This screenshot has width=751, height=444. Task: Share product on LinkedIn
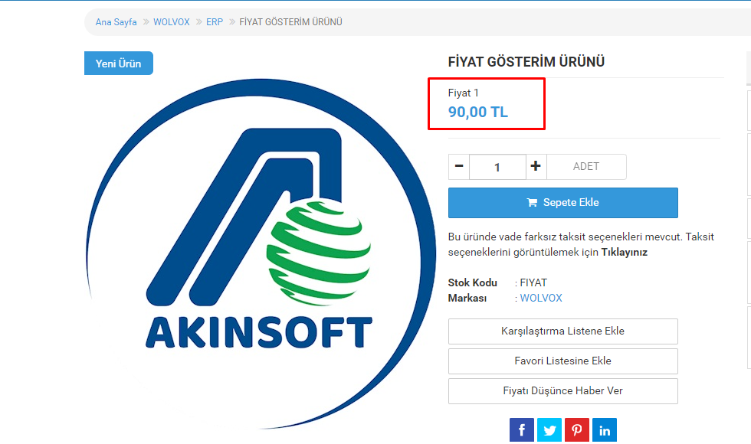coord(605,429)
